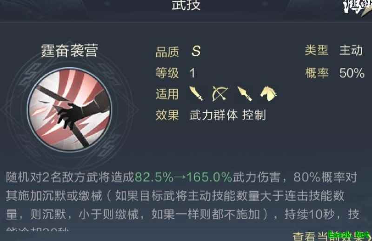Viewport: 372px width, 241px height.
Task: Click the 类型 主动 type label
Action: [x=351, y=50]
